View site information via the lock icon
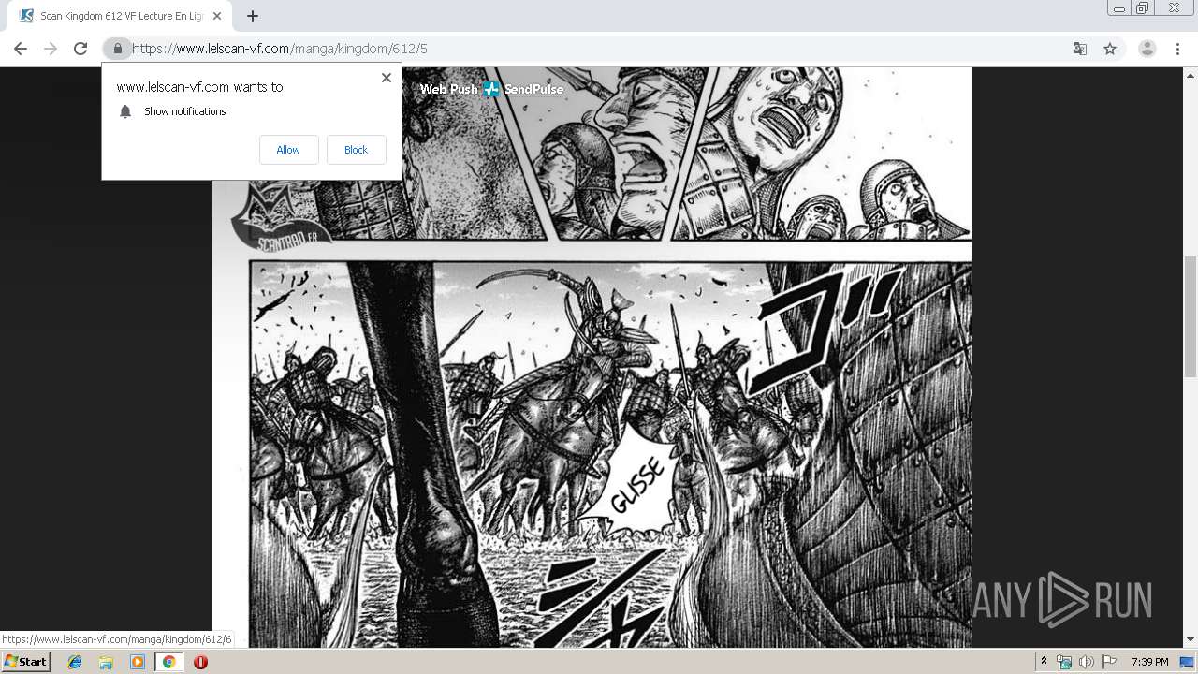1198x674 pixels. coord(118,49)
